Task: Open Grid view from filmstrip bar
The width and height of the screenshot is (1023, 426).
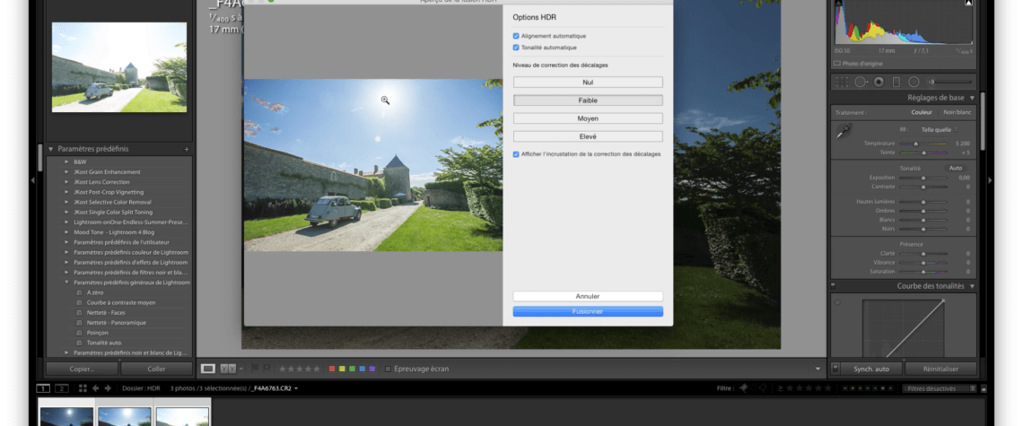Action: (x=83, y=388)
